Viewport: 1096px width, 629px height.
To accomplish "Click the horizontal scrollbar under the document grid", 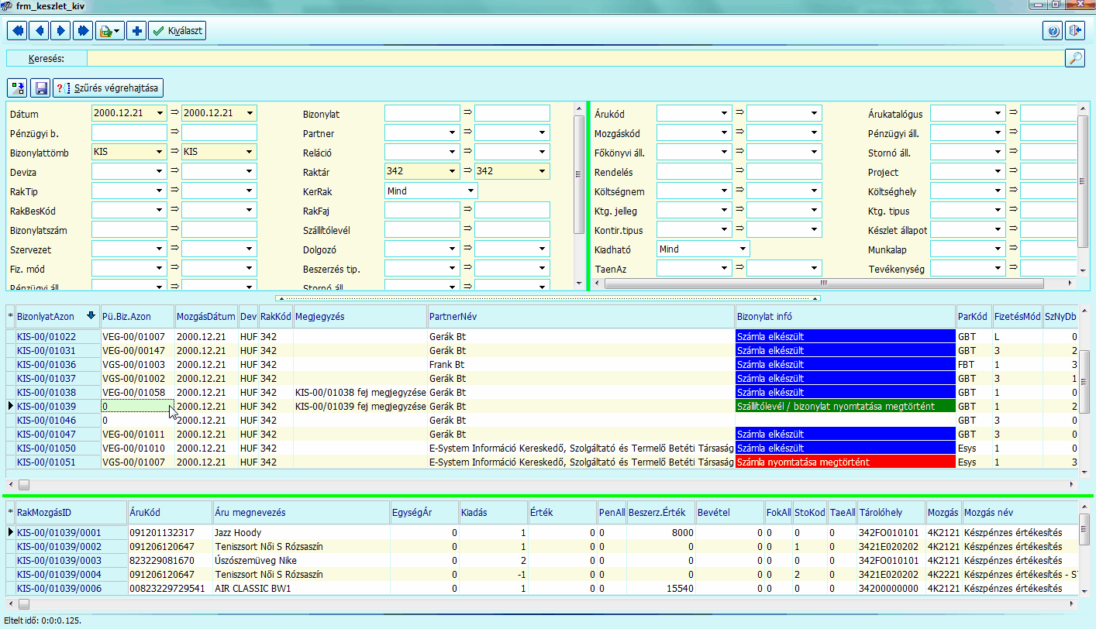I will click(x=543, y=485).
